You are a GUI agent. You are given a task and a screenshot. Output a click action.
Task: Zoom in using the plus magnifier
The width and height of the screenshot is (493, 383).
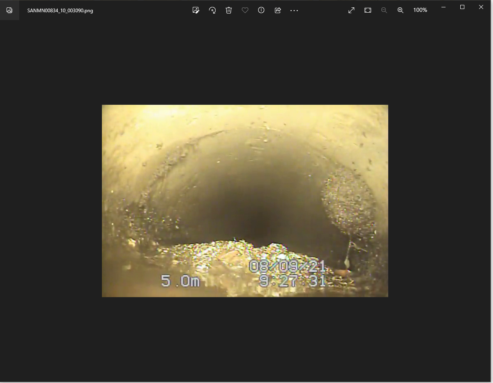tap(401, 10)
